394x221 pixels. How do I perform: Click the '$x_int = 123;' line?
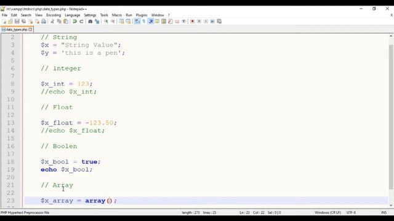pyautogui.click(x=66, y=84)
